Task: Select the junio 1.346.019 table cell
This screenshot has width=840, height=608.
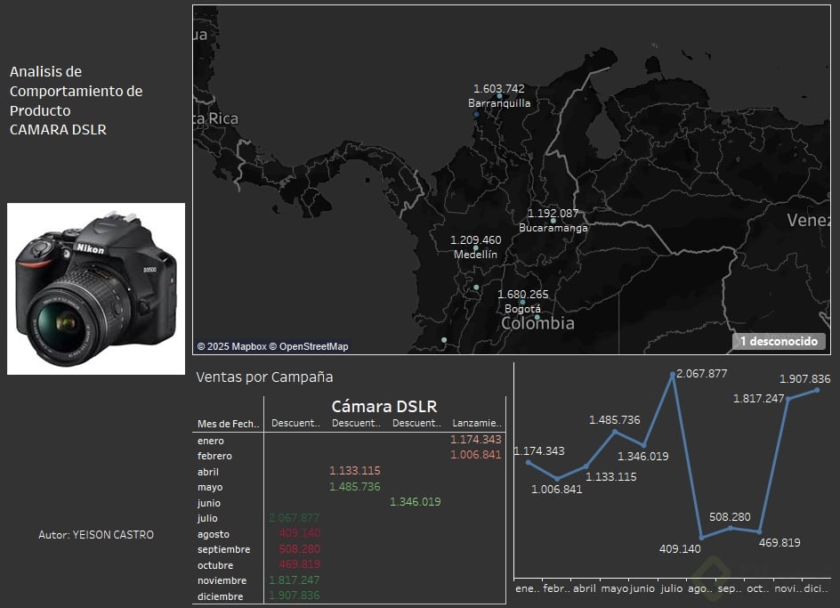Action: [415, 502]
